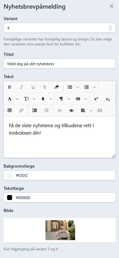This screenshot has width=119, height=258.
Task: Expand paragraph format dropdown arrow
Action: tap(69, 99)
